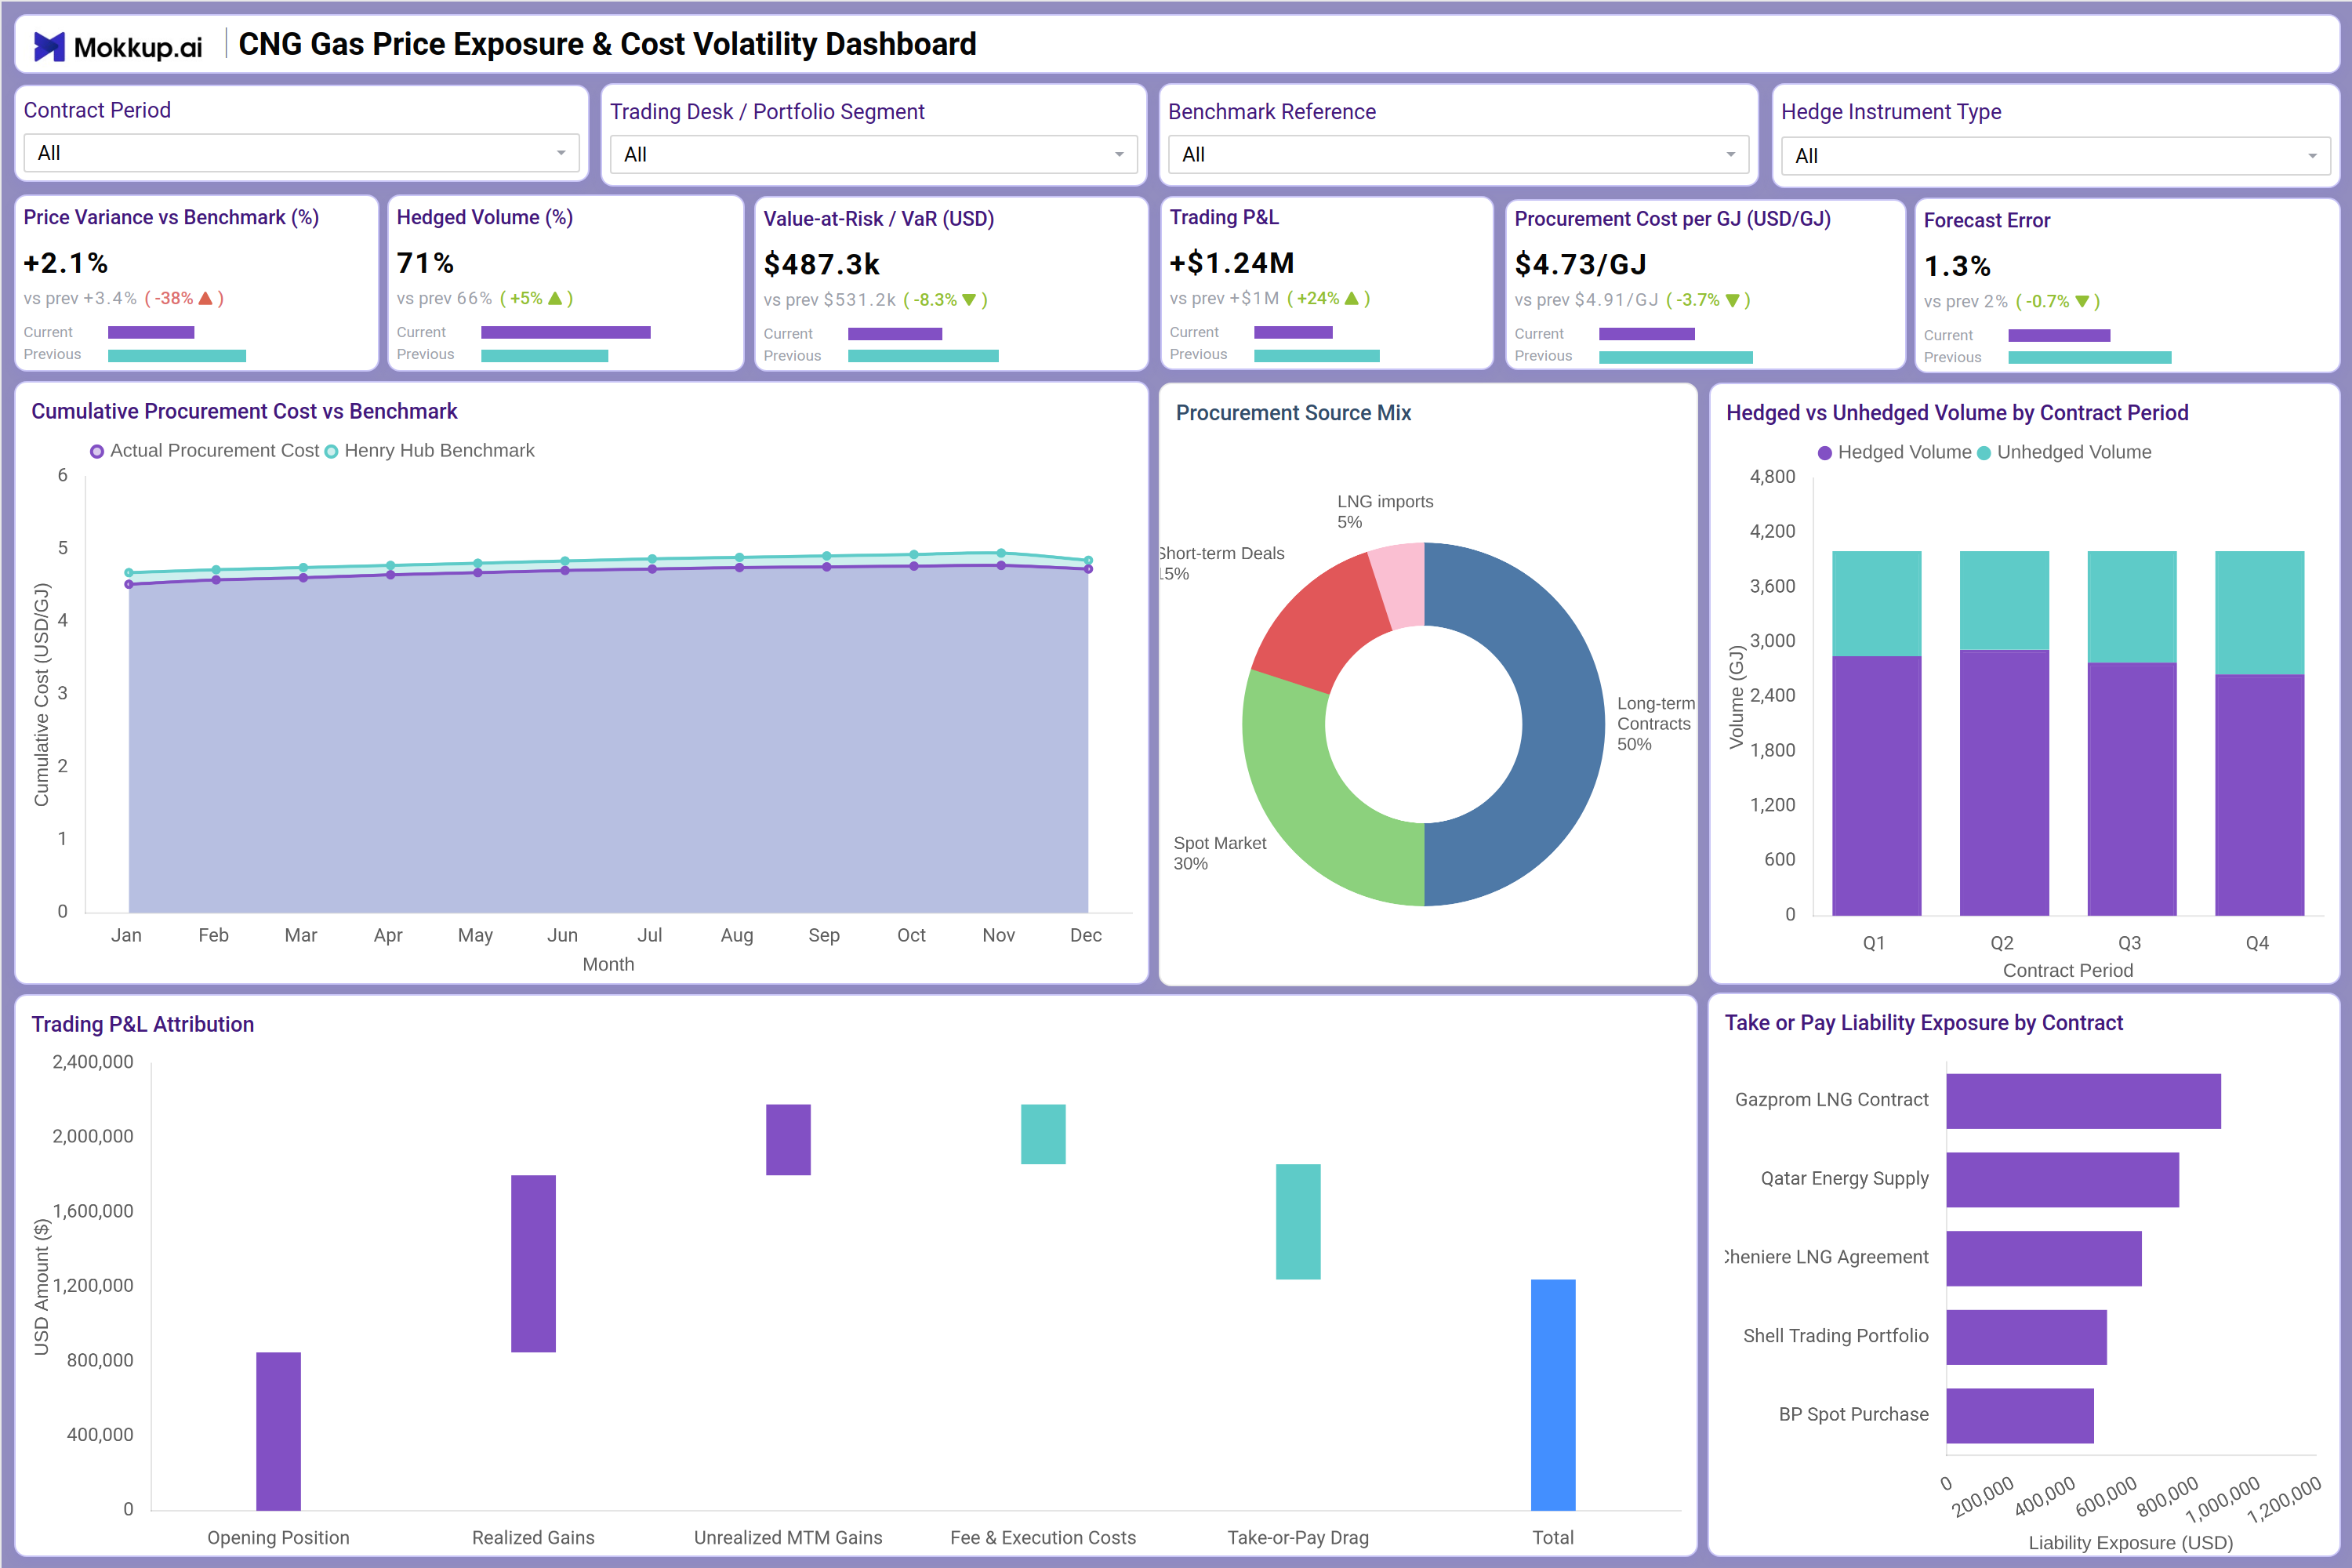Click the green down arrow in Forecast Error card
Viewport: 2352px width, 1568px height.
(x=2082, y=302)
